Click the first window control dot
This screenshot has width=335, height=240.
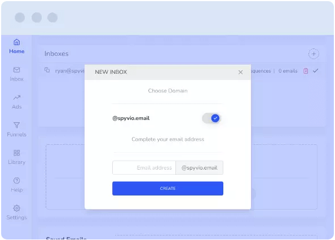[x=20, y=17]
